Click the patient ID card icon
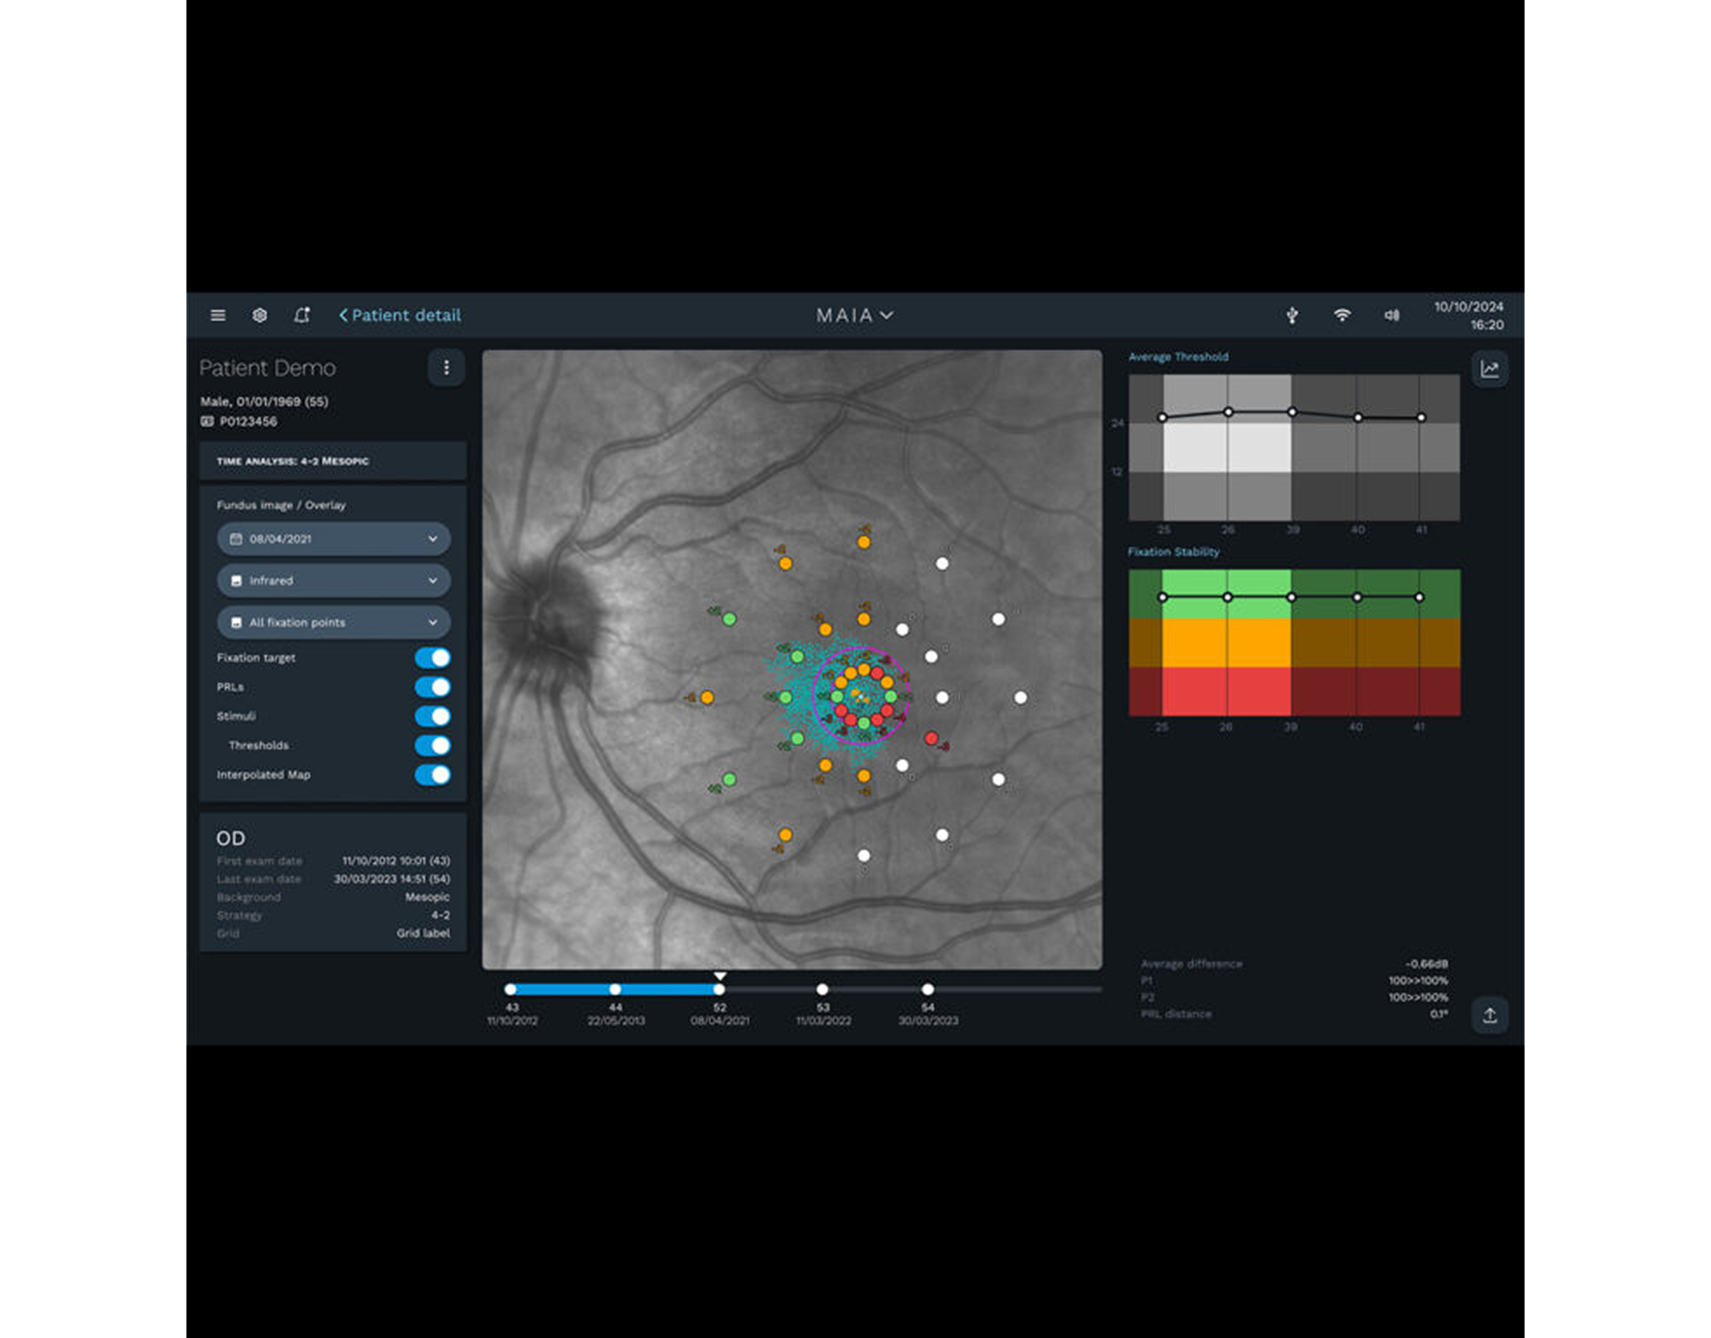This screenshot has width=1711, height=1338. tap(207, 422)
